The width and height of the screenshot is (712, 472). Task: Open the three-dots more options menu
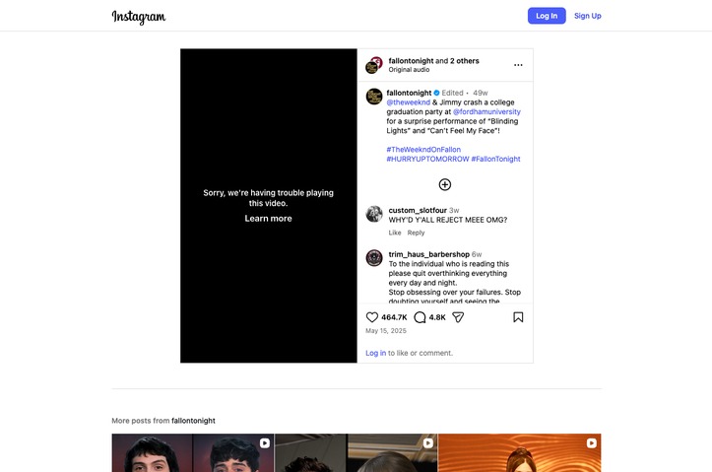point(518,65)
